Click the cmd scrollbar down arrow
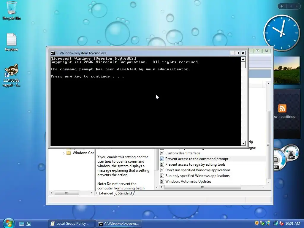 tap(243, 143)
